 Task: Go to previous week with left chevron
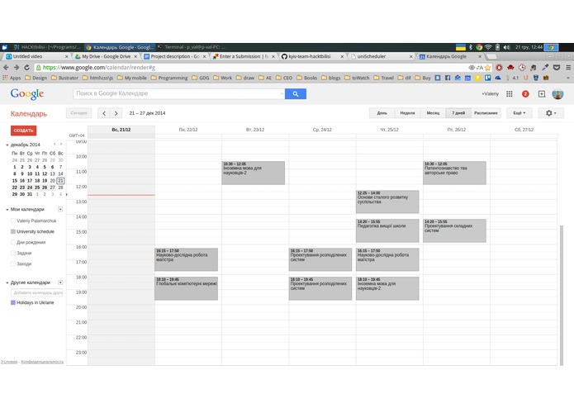[x=104, y=113]
